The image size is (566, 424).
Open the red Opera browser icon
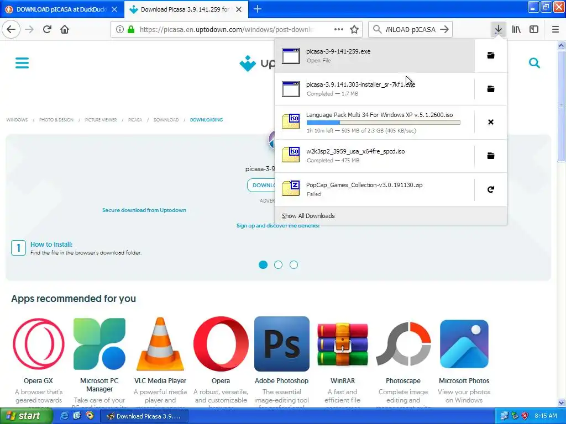[221, 344]
